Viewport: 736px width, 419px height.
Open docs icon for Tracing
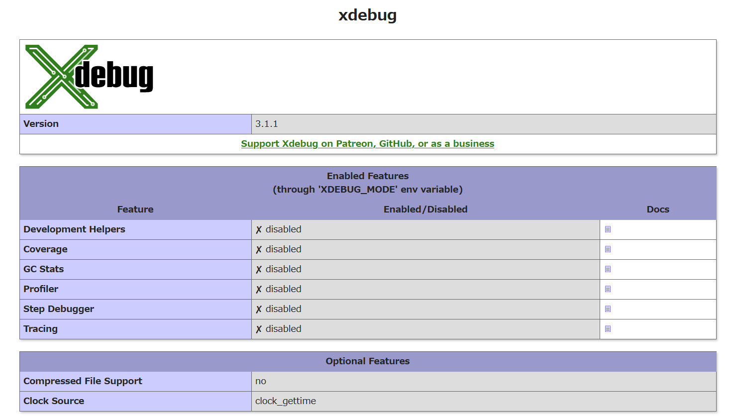click(x=608, y=329)
